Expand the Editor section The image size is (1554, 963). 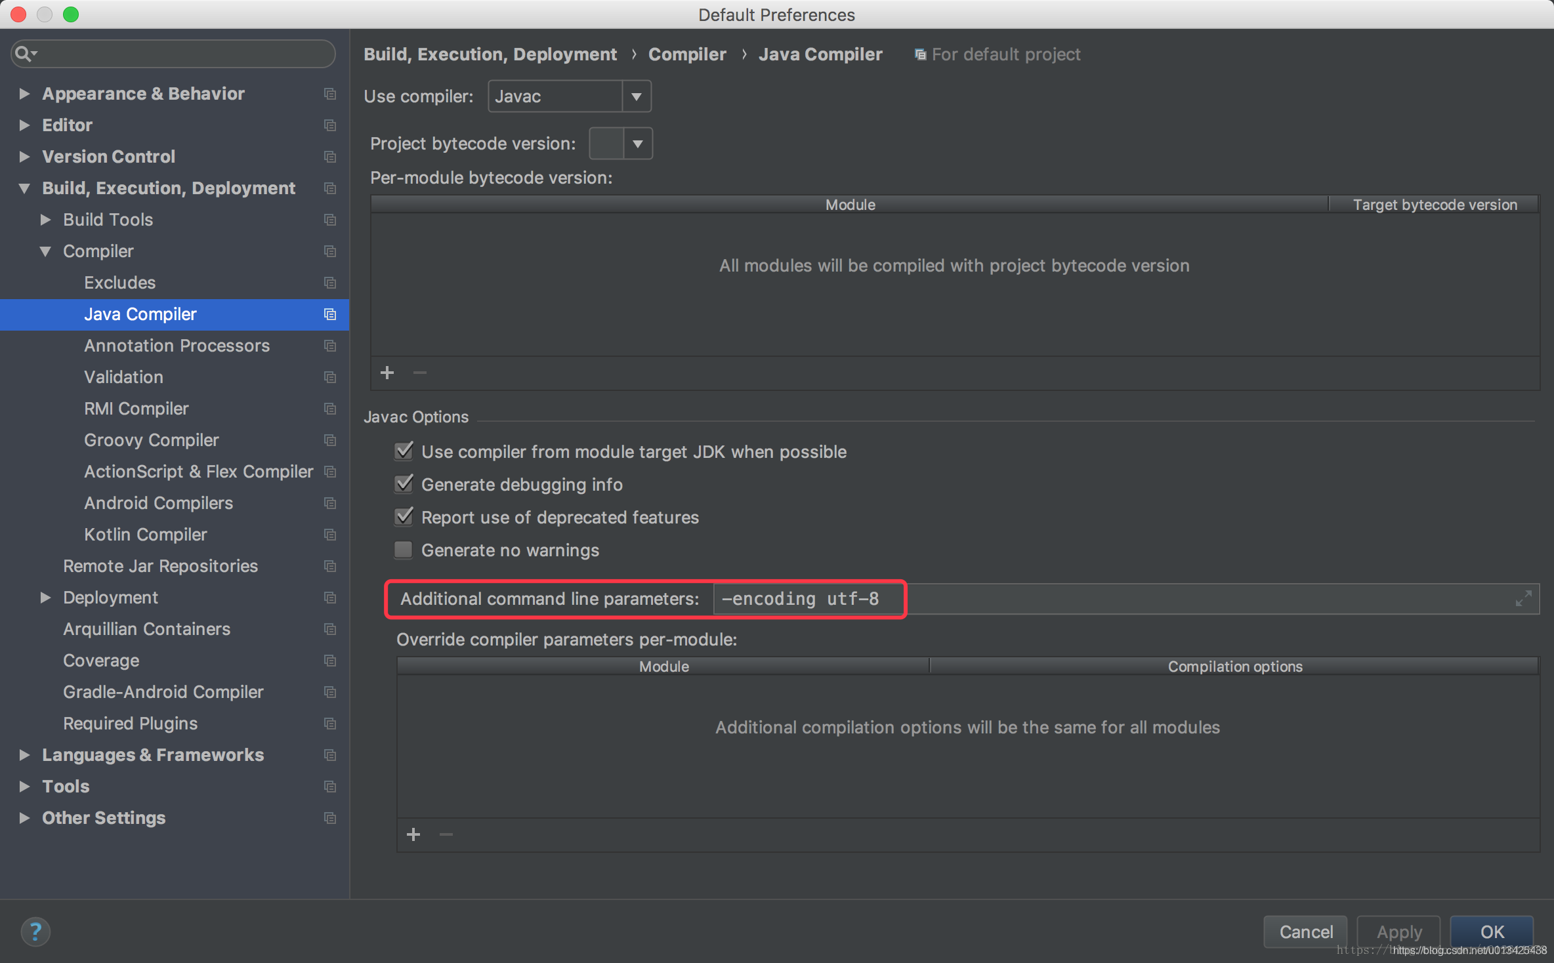tap(24, 125)
